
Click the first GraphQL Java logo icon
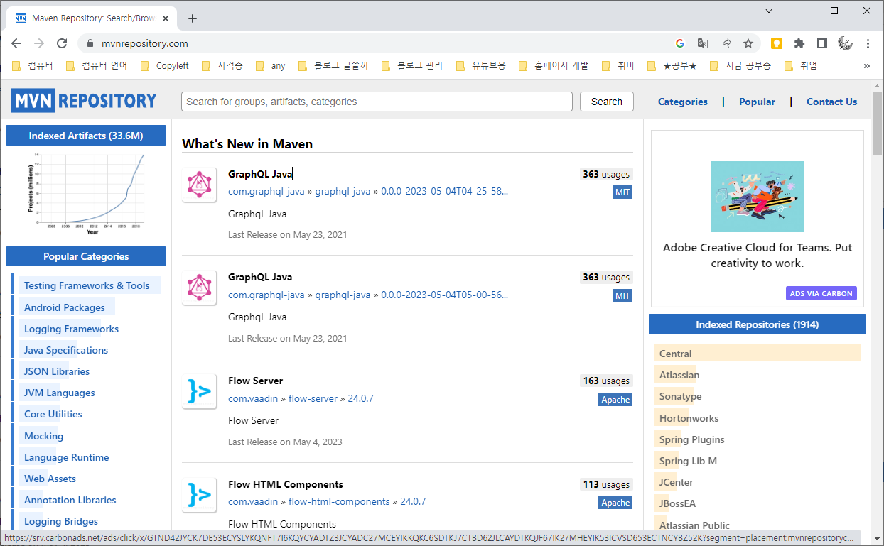[x=199, y=185]
